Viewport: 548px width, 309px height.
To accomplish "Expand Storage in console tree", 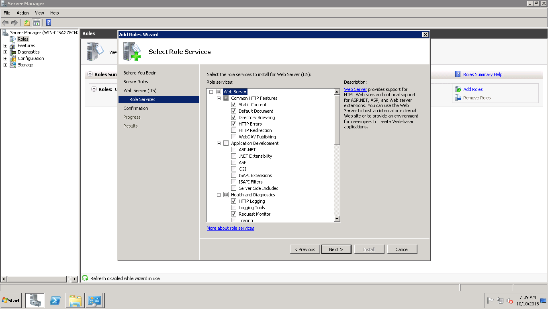I will (x=5, y=65).
